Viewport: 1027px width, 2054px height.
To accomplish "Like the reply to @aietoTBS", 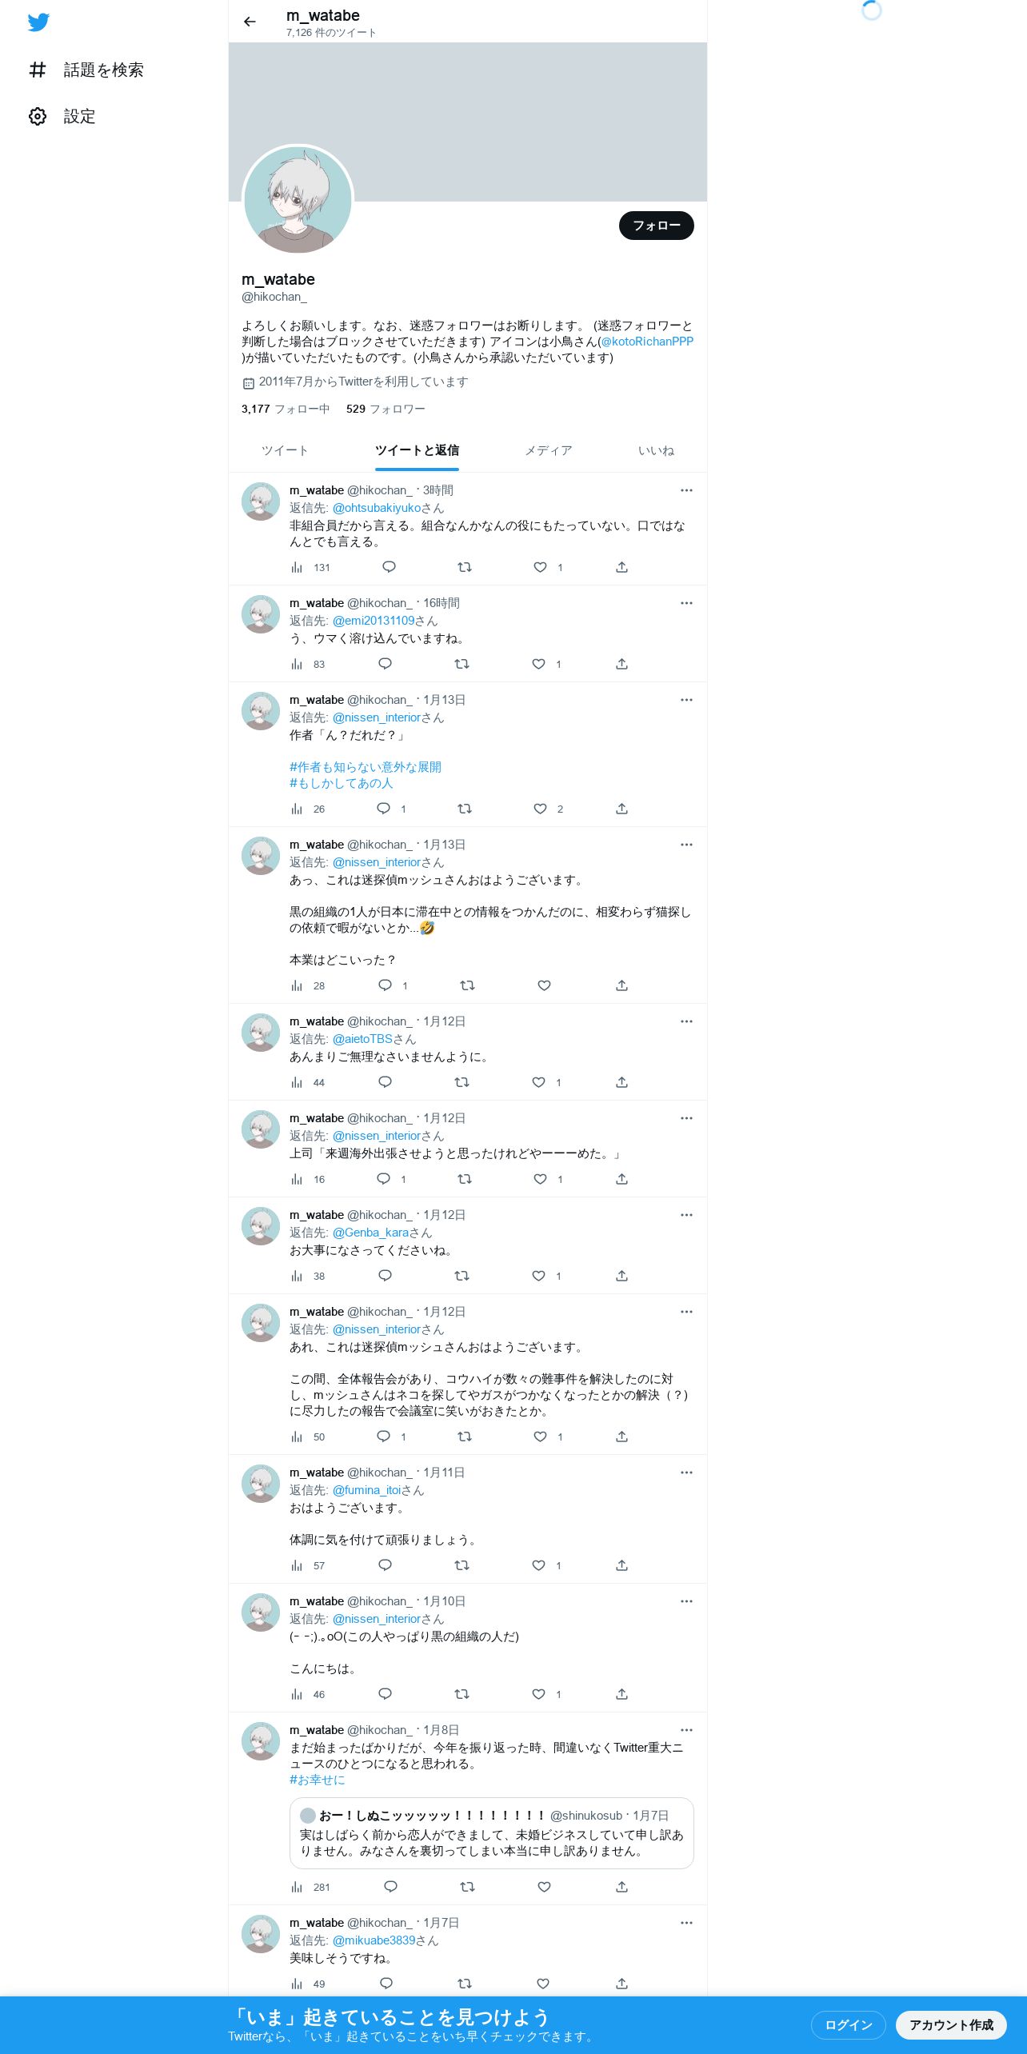I will 539,1082.
